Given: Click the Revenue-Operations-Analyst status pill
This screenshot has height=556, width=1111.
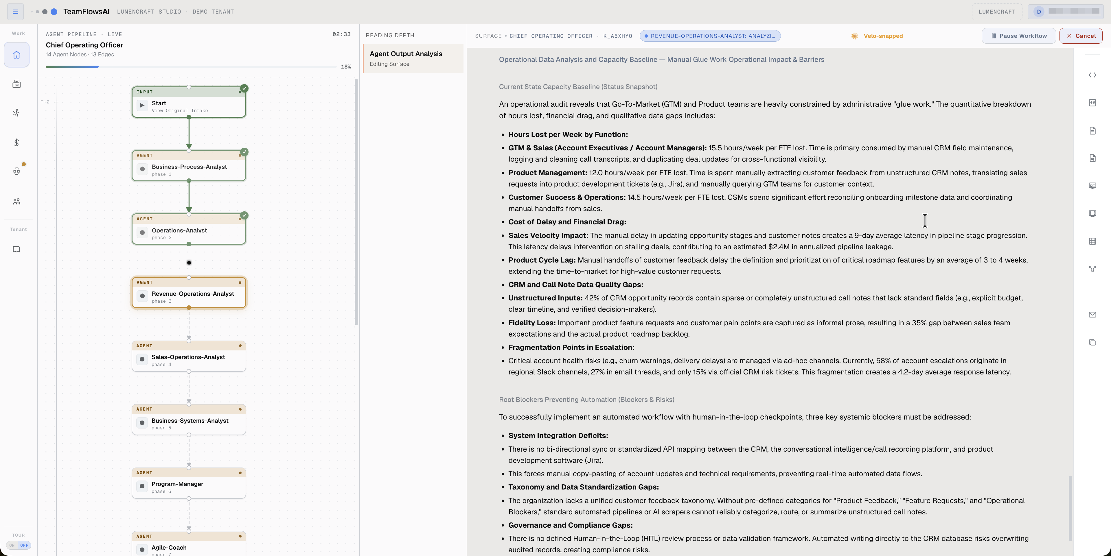Looking at the screenshot, I should pyautogui.click(x=710, y=36).
